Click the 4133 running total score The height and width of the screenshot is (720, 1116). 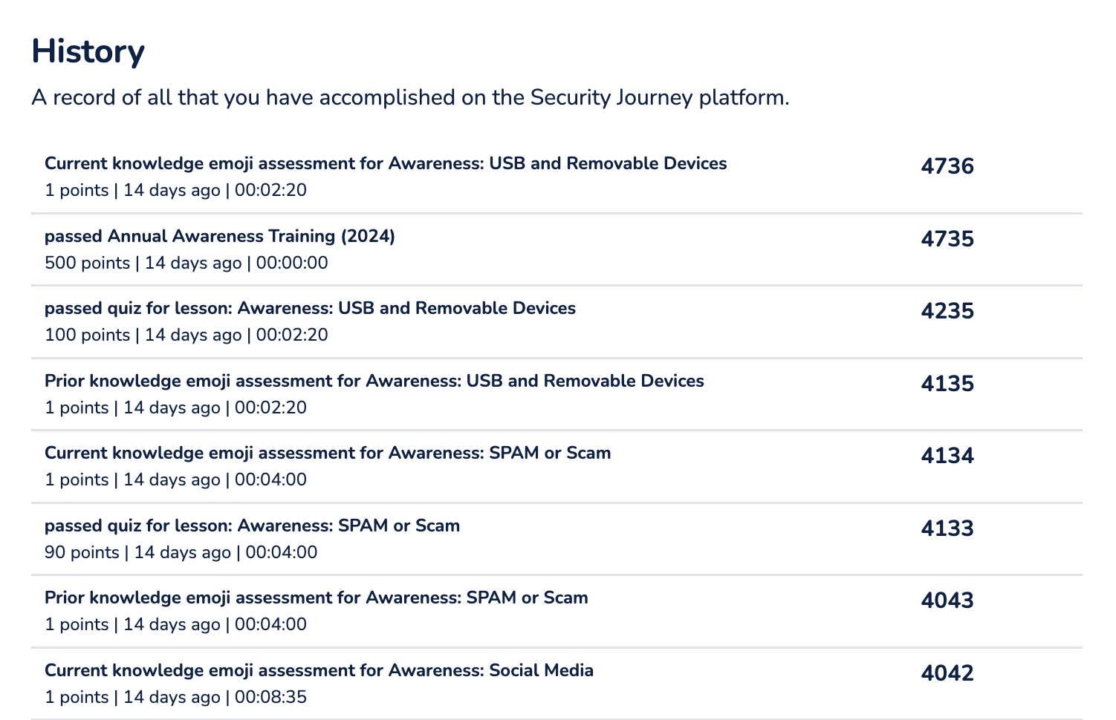pos(947,528)
